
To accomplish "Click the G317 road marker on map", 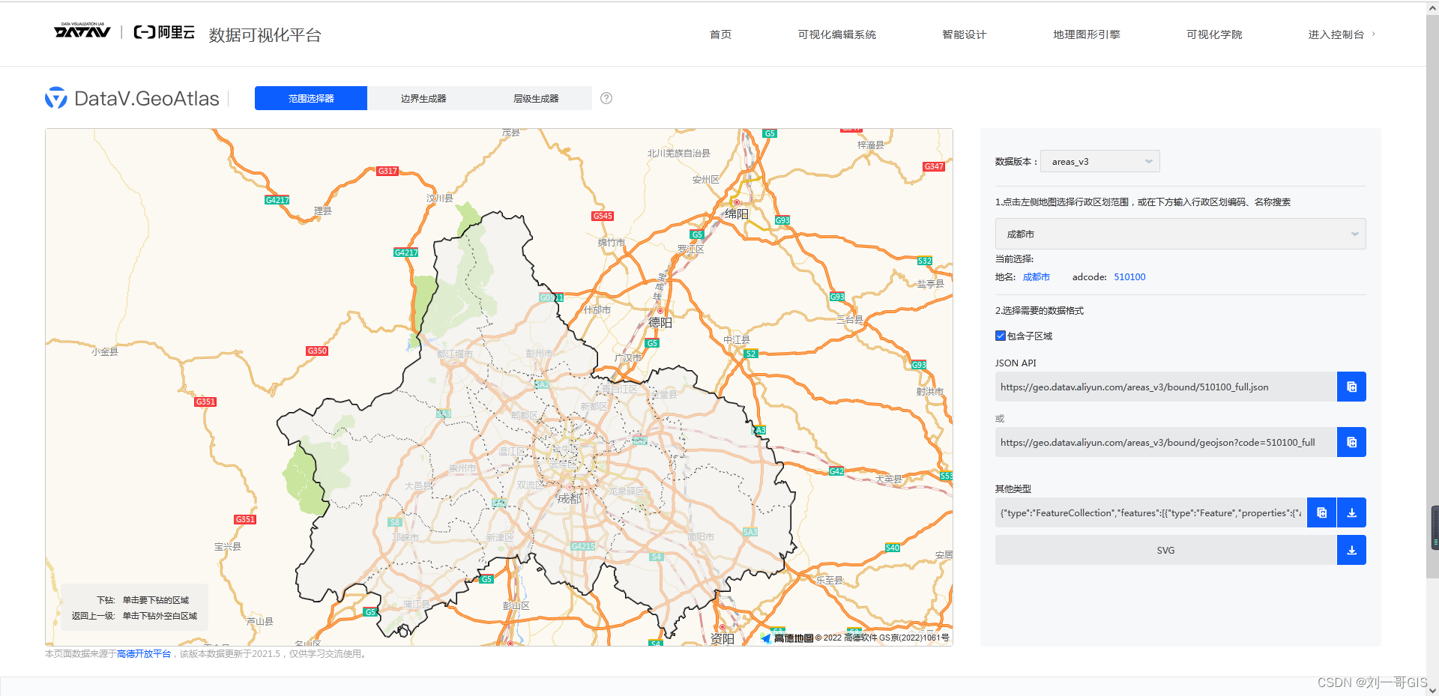I will pyautogui.click(x=387, y=171).
